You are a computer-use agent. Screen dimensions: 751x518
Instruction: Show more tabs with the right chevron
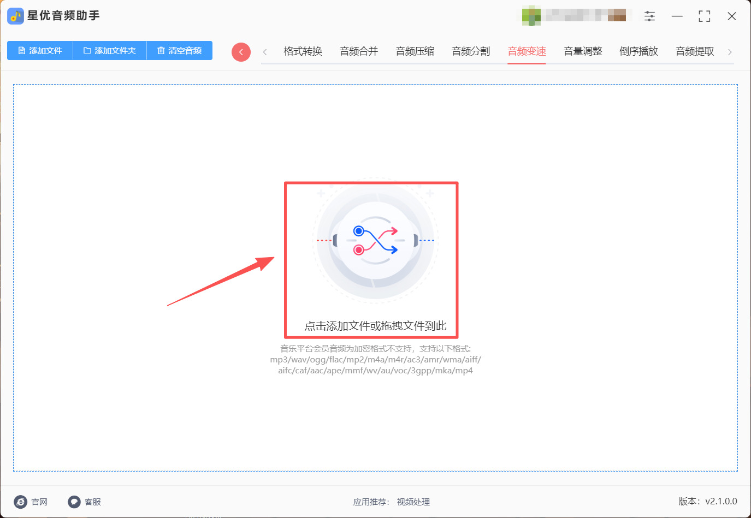[730, 52]
